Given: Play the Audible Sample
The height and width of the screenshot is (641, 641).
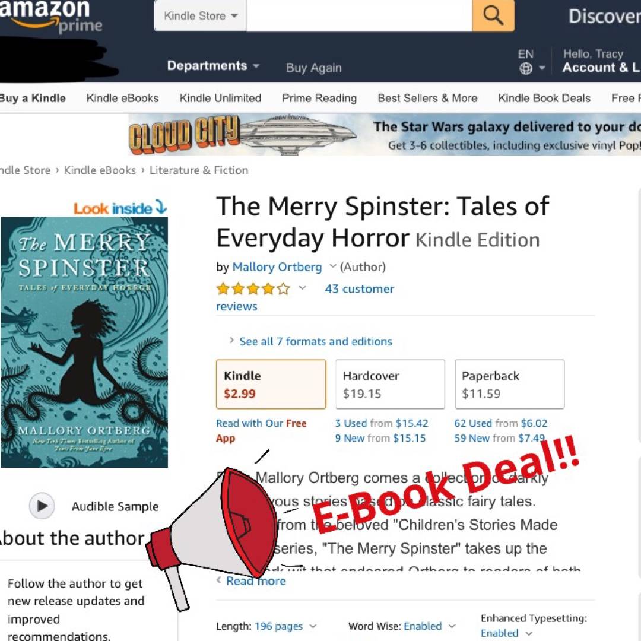Looking at the screenshot, I should (42, 506).
